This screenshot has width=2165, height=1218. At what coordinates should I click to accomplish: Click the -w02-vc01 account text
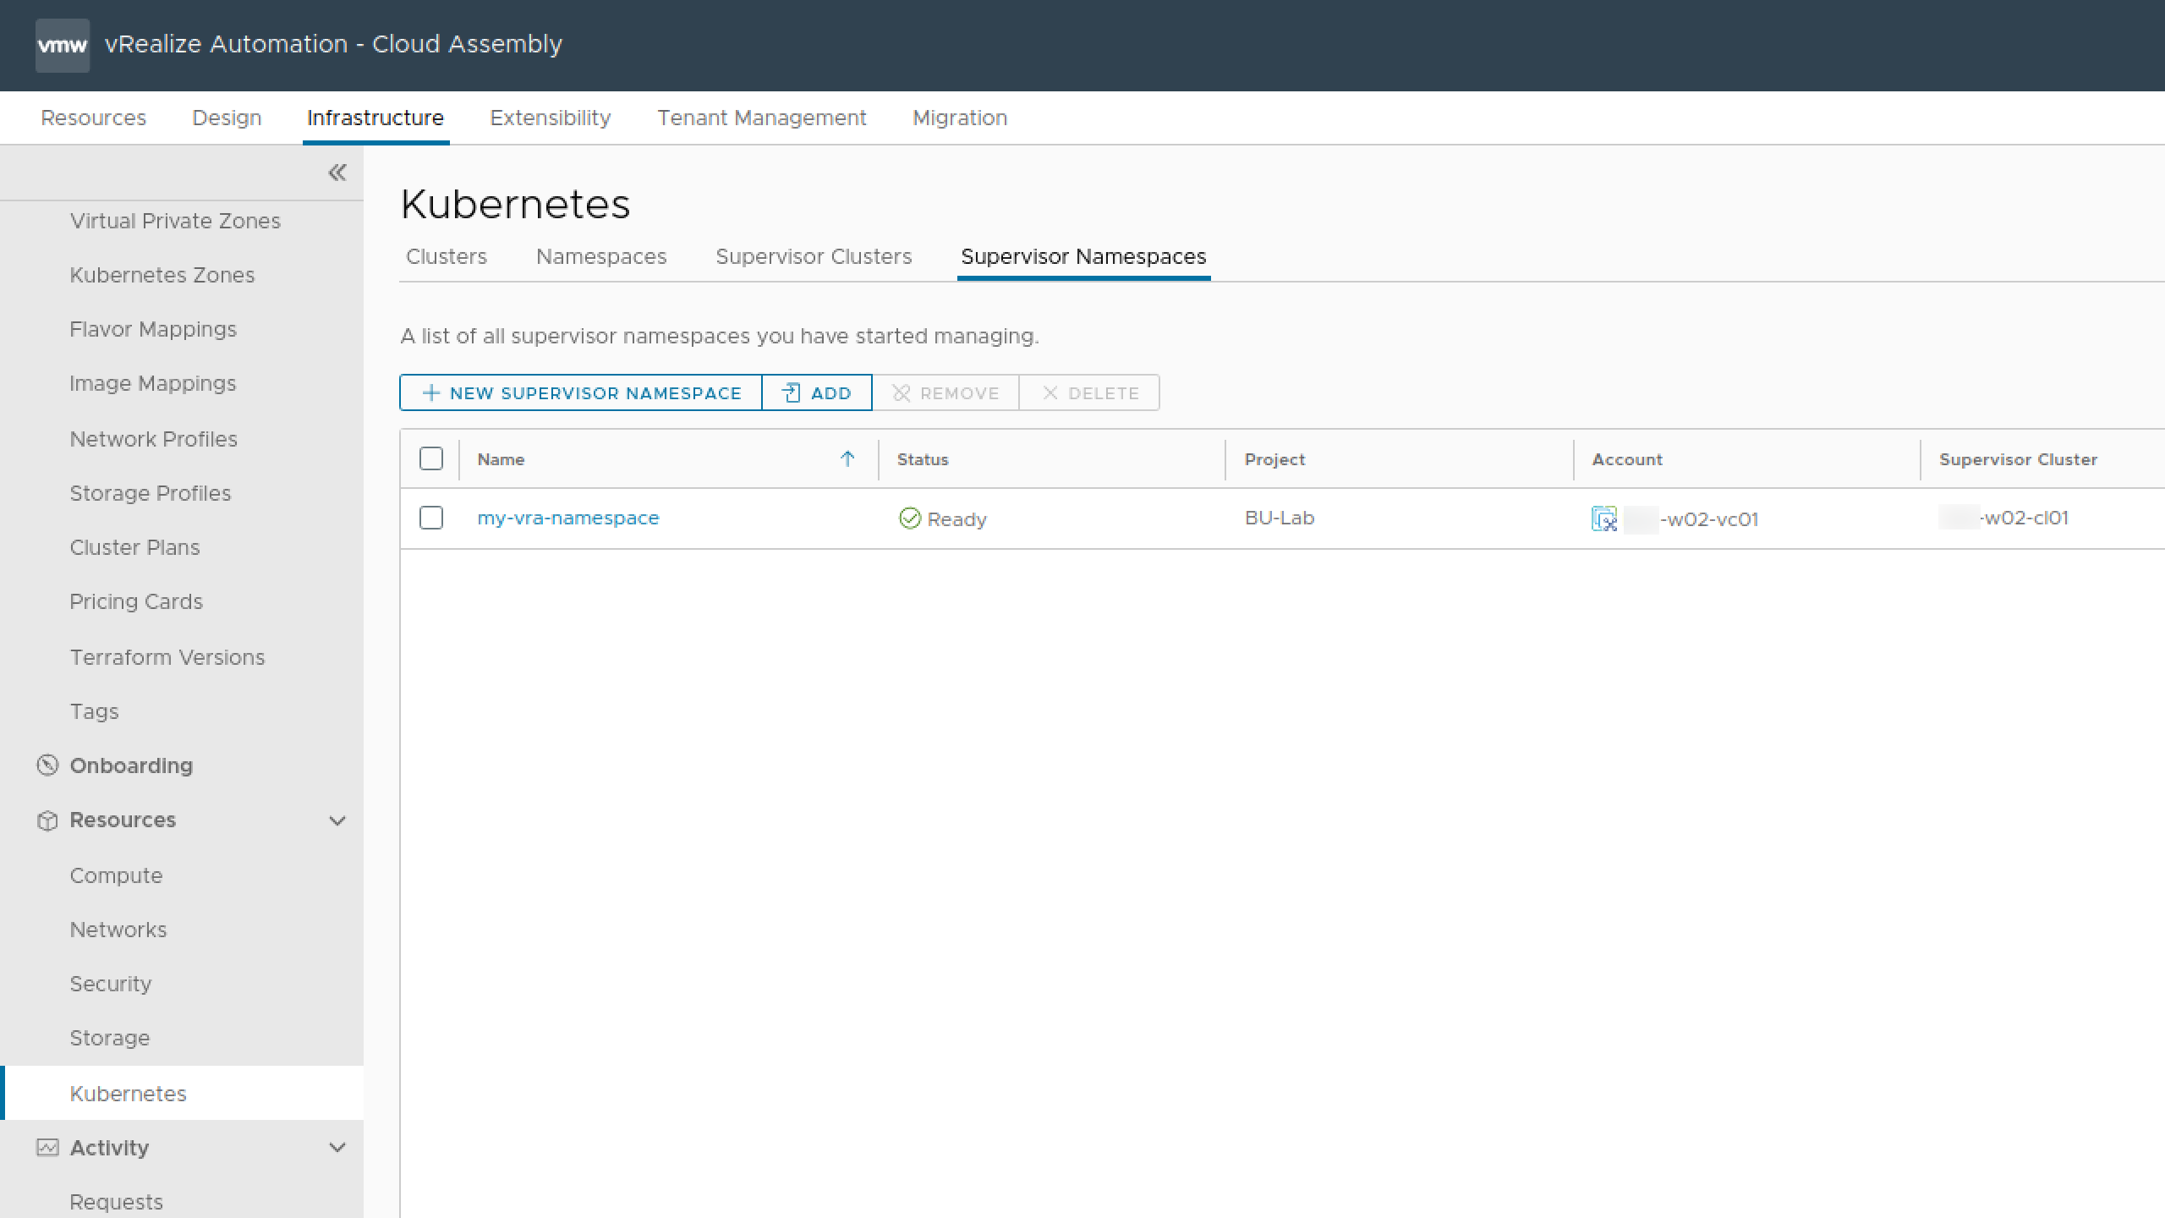[x=1709, y=519]
